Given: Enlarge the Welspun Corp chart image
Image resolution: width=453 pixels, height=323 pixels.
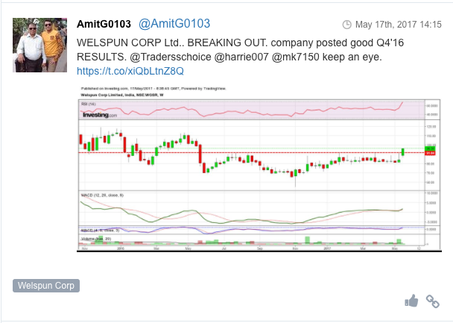Looking at the screenshot, I should click(259, 169).
